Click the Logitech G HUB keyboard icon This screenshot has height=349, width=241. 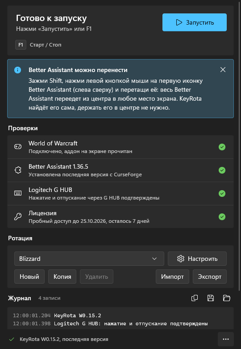coord(18,193)
